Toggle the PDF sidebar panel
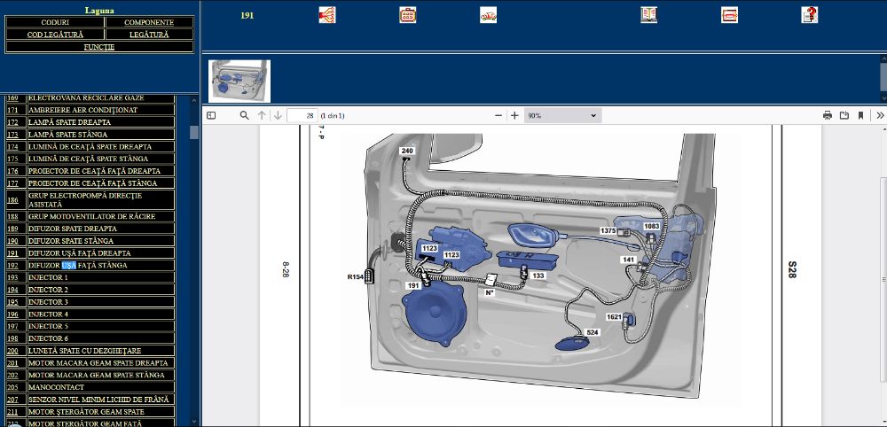Image resolution: width=887 pixels, height=427 pixels. (211, 115)
